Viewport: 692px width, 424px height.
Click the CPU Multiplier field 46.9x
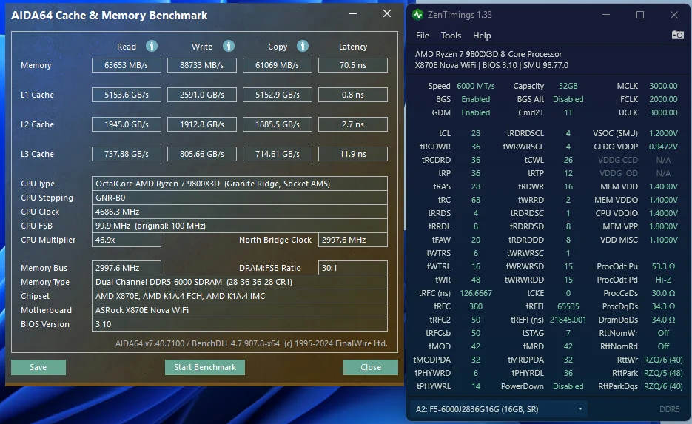127,240
